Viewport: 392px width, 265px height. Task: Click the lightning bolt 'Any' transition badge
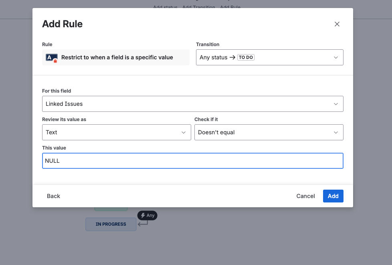147,215
